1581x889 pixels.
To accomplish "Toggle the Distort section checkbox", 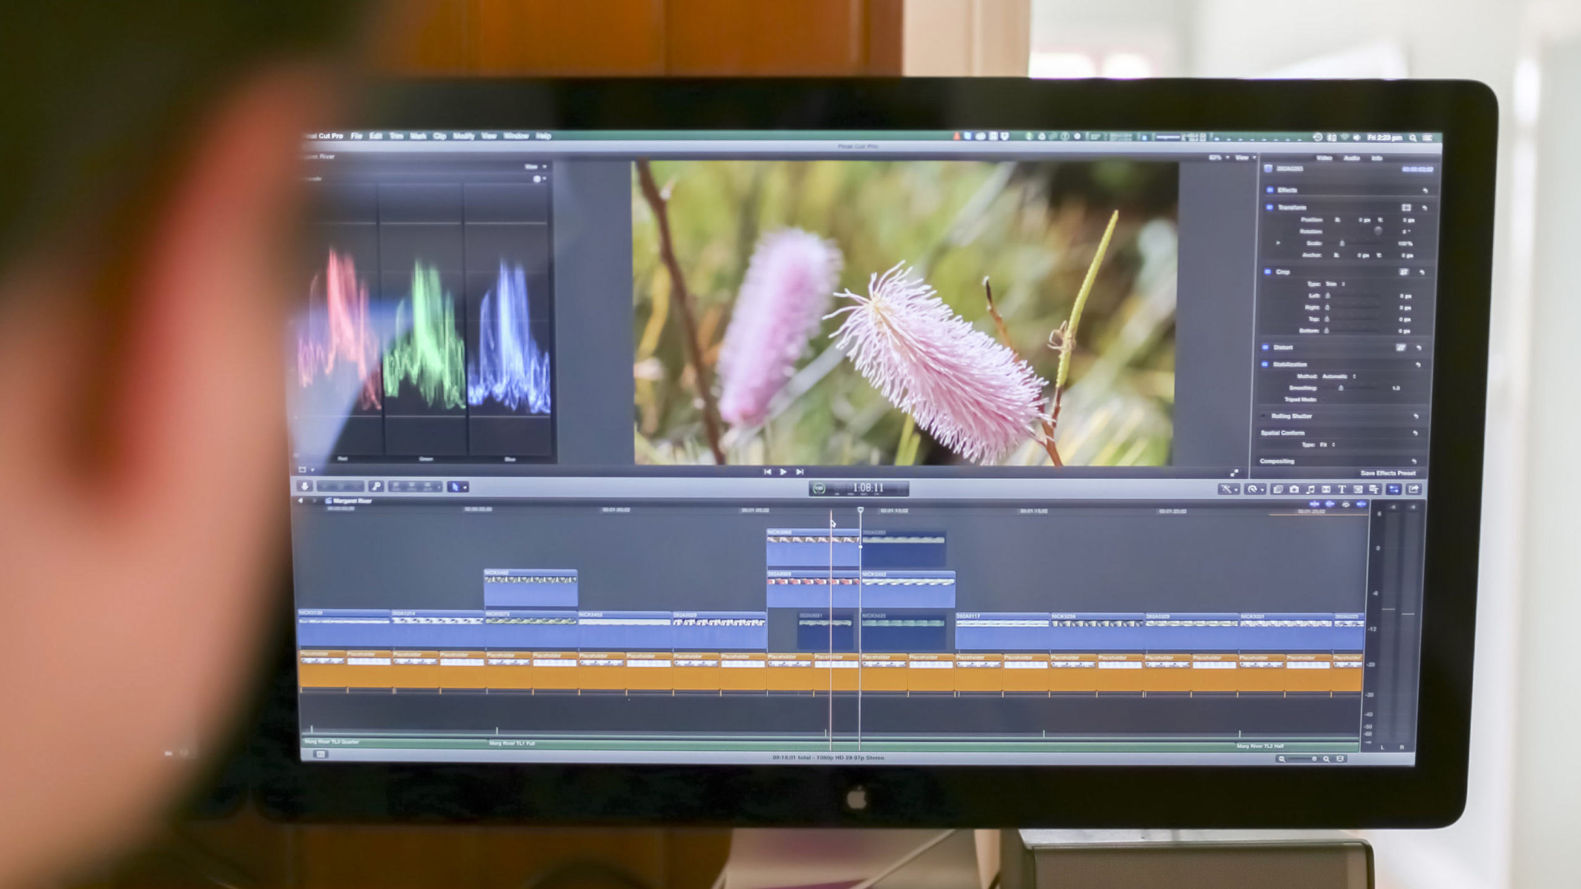I will tap(1267, 347).
